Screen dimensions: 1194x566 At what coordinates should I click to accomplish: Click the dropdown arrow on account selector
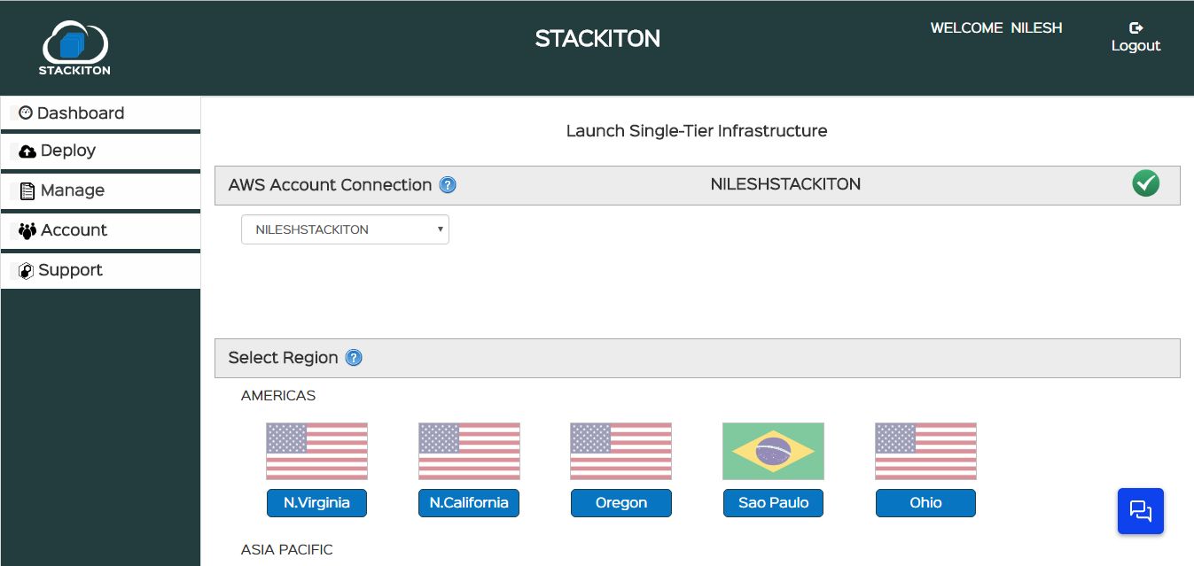[x=440, y=229]
